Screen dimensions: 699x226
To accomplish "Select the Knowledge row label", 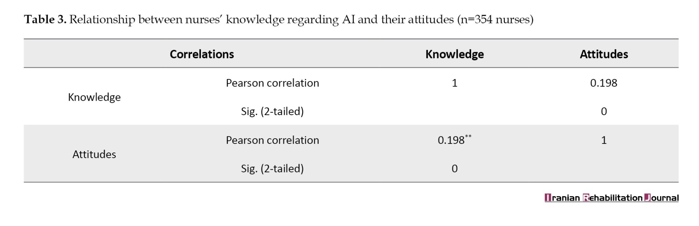I will [94, 97].
